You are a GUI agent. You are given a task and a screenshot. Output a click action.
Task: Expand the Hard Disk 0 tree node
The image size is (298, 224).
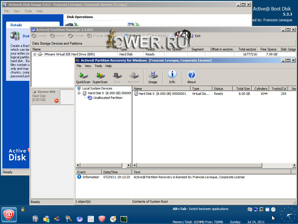79,93
